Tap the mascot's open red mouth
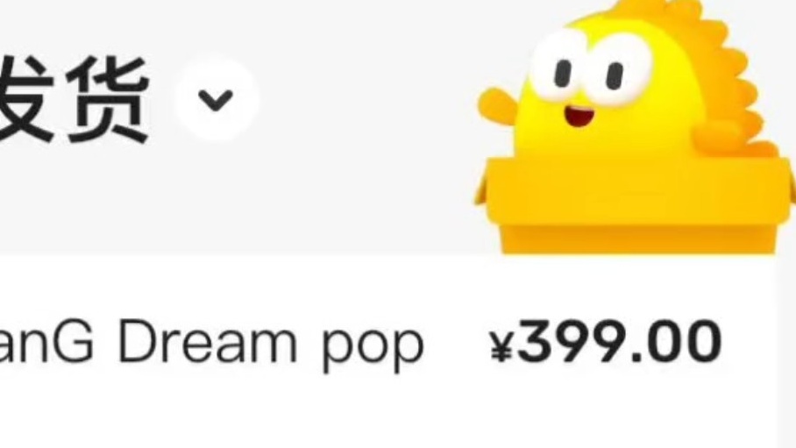 click(x=579, y=117)
